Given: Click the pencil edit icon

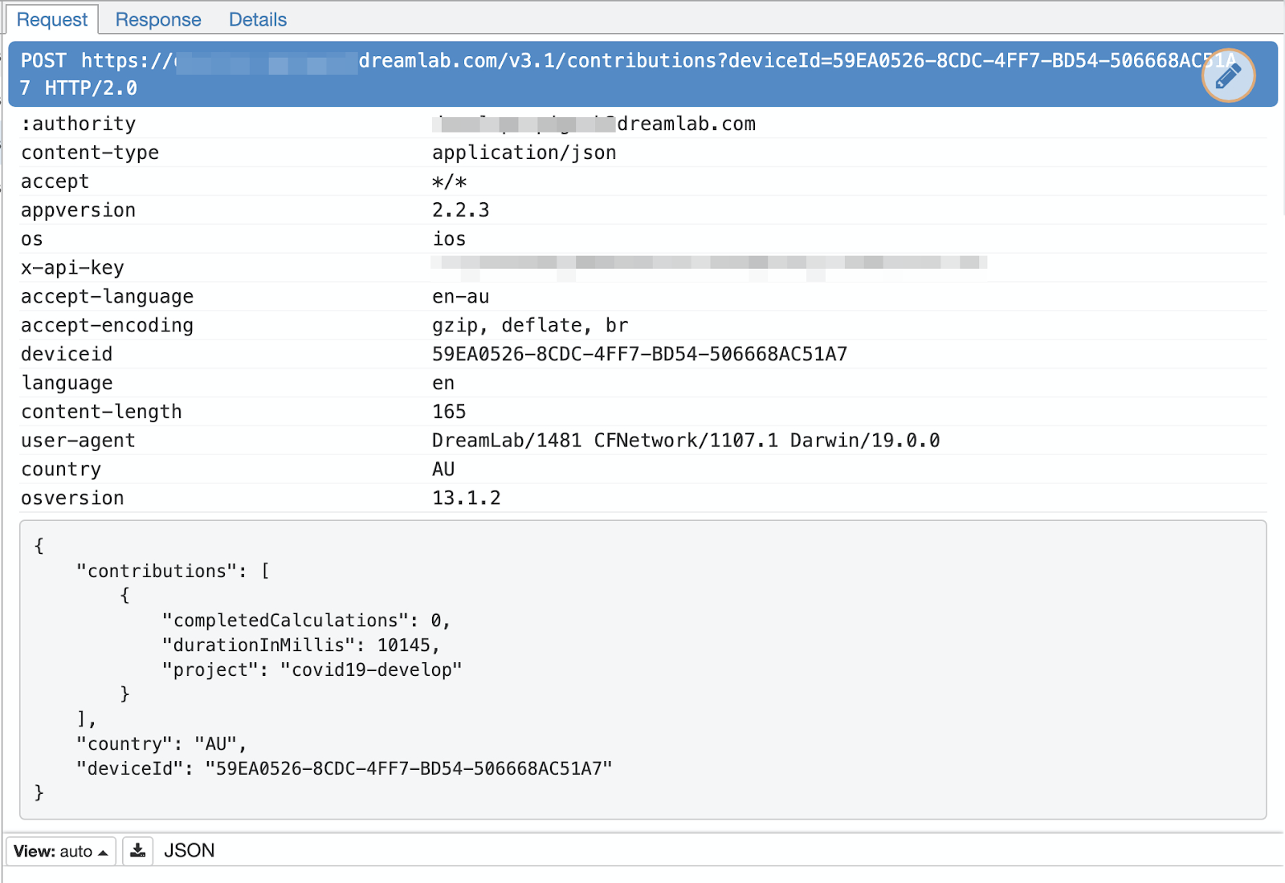Looking at the screenshot, I should click(x=1228, y=75).
